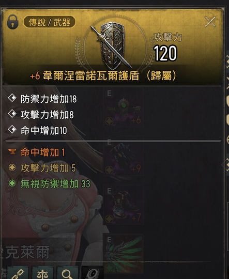The width and height of the screenshot is (229, 279).
Task: Close the item detail popup
Action: click(x=210, y=22)
